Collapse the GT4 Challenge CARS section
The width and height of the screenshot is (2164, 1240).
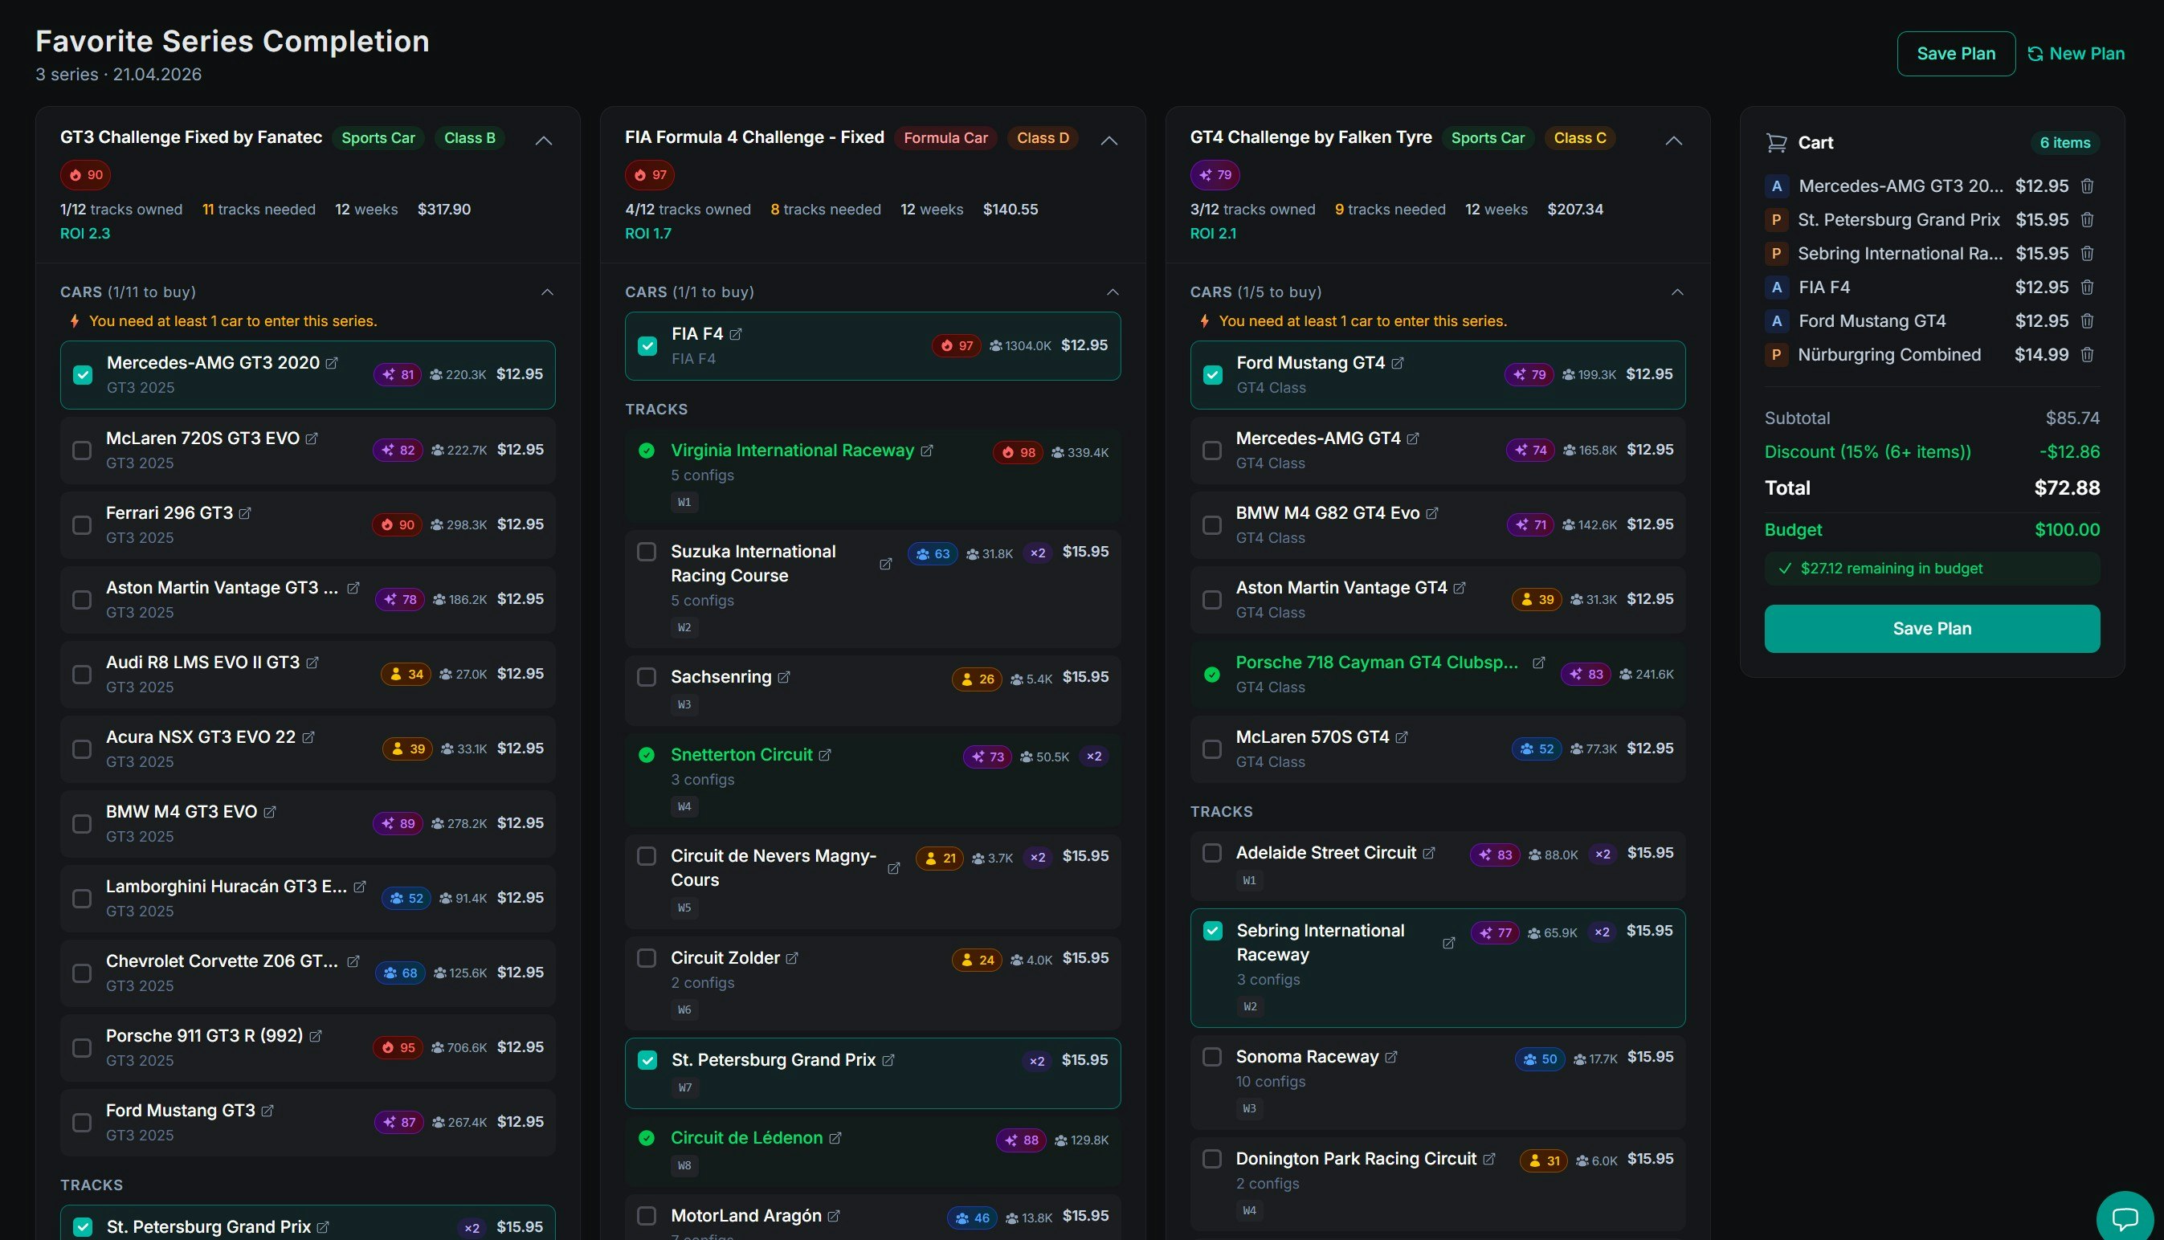tap(1677, 292)
